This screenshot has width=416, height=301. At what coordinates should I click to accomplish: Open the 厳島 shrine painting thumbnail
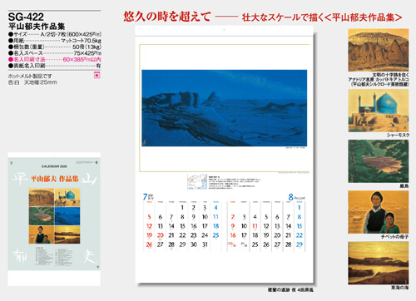coord(379,161)
